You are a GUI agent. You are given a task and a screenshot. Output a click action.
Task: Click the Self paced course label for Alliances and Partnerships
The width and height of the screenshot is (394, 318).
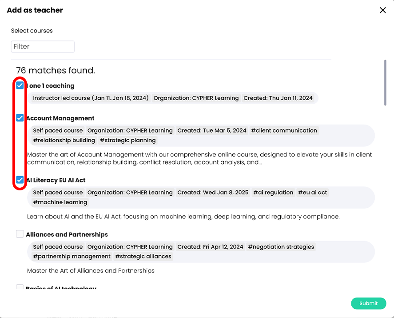pyautogui.click(x=58, y=246)
